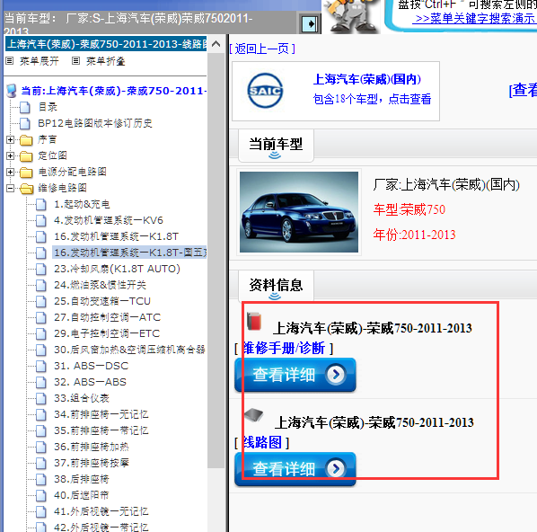Click root node 当前:上海汽车(荣威)-荣威750-2011
The height and width of the screenshot is (532, 537).
tap(114, 91)
